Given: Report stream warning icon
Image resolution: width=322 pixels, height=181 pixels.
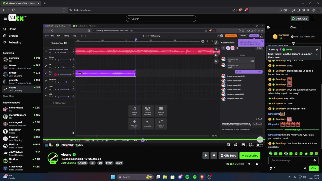Looking at the screenshot, I should click(257, 164).
